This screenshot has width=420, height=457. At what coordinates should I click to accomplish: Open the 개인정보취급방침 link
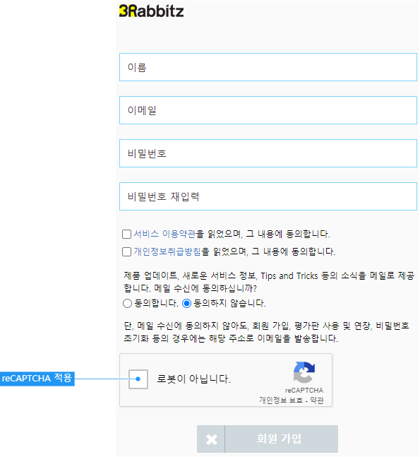click(x=167, y=252)
